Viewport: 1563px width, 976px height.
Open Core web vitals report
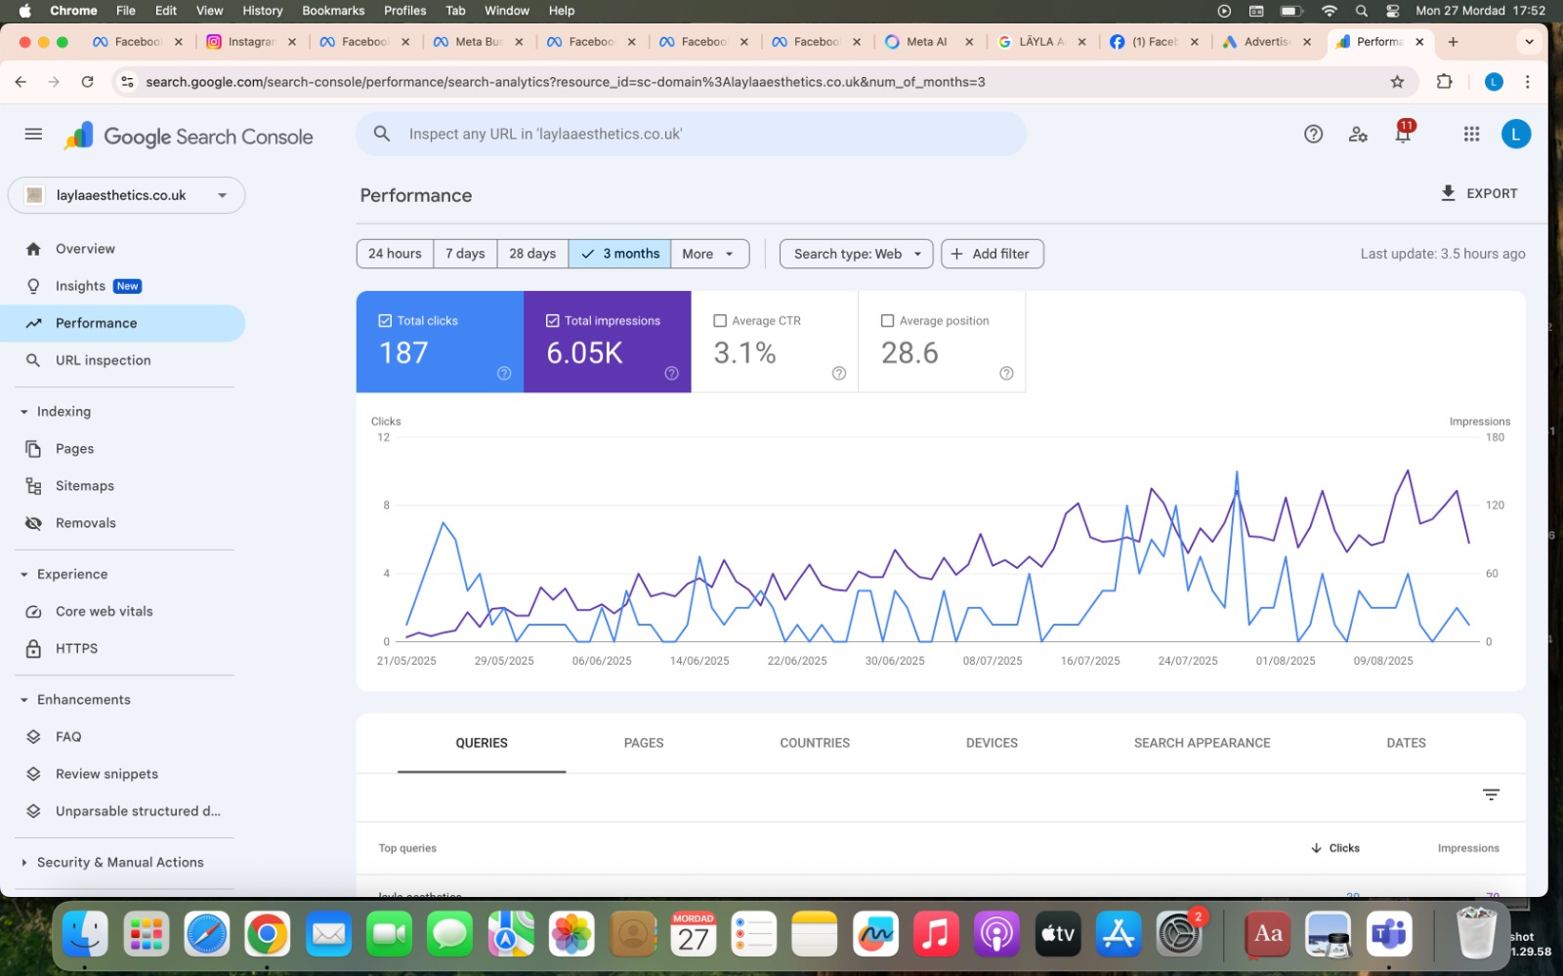pos(104,612)
